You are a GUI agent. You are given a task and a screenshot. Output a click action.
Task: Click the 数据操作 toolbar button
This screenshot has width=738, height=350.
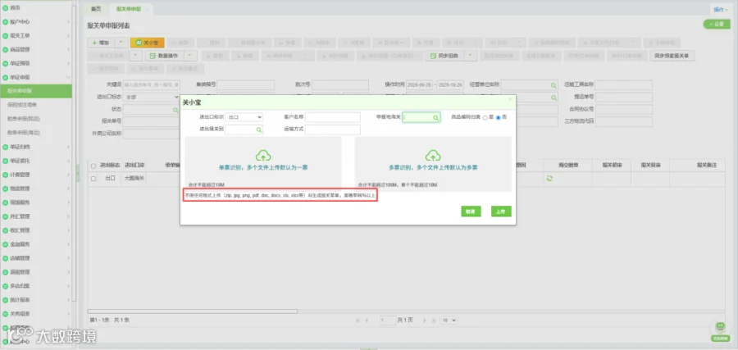tap(164, 56)
